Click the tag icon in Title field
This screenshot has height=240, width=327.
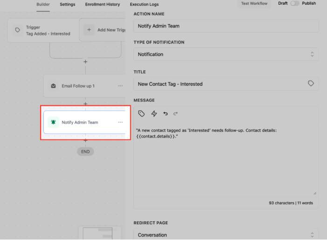click(x=311, y=84)
